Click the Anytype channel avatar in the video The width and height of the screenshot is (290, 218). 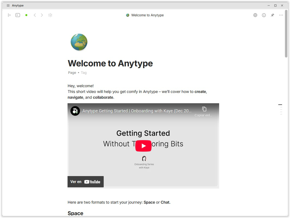75,111
